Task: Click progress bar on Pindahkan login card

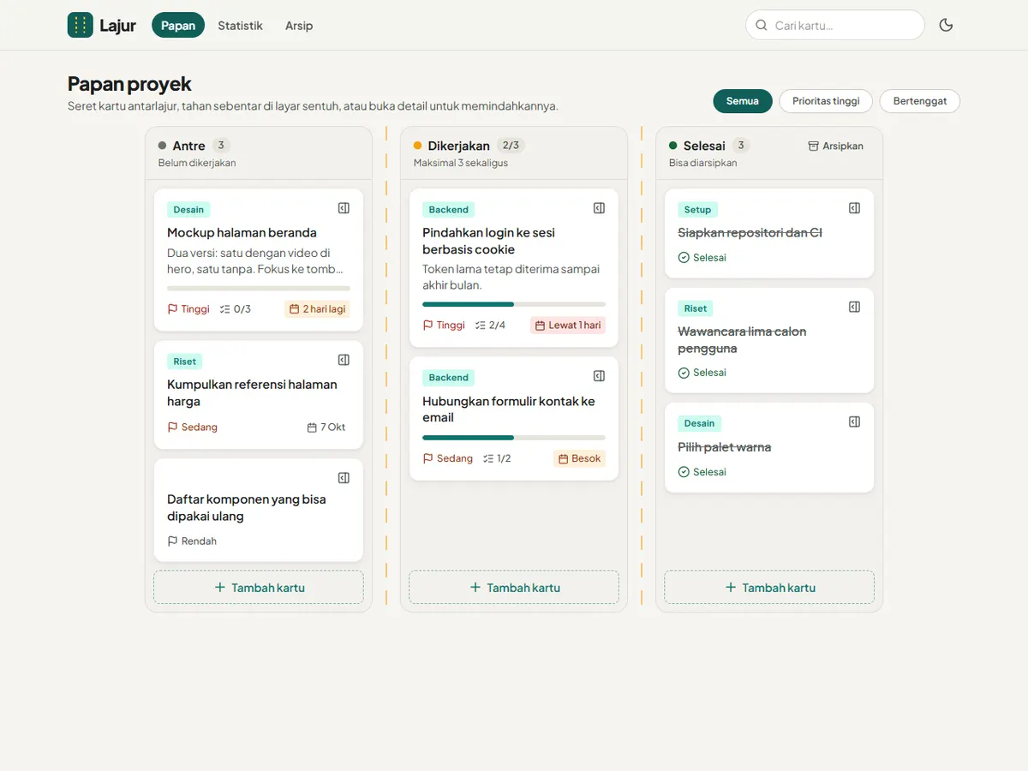Action: click(x=514, y=304)
